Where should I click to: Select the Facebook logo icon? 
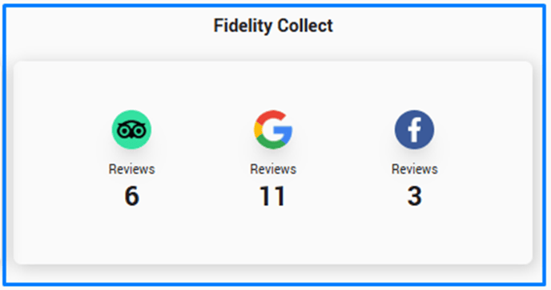coord(414,129)
